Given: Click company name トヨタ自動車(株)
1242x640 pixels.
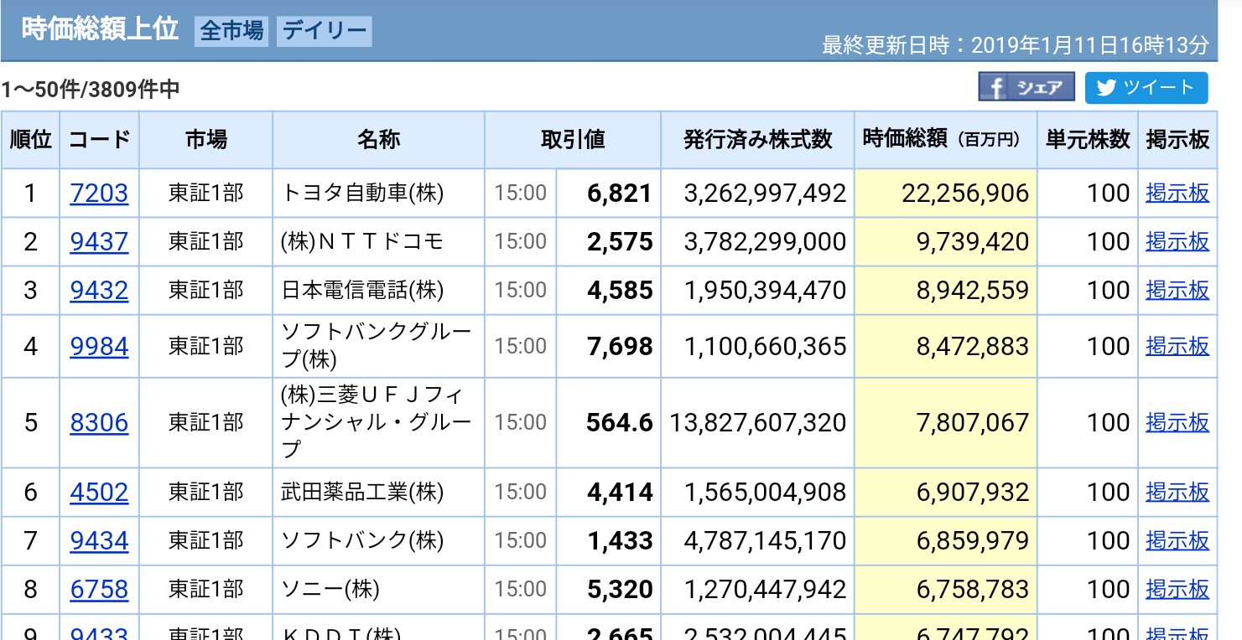Looking at the screenshot, I should pos(362,194).
